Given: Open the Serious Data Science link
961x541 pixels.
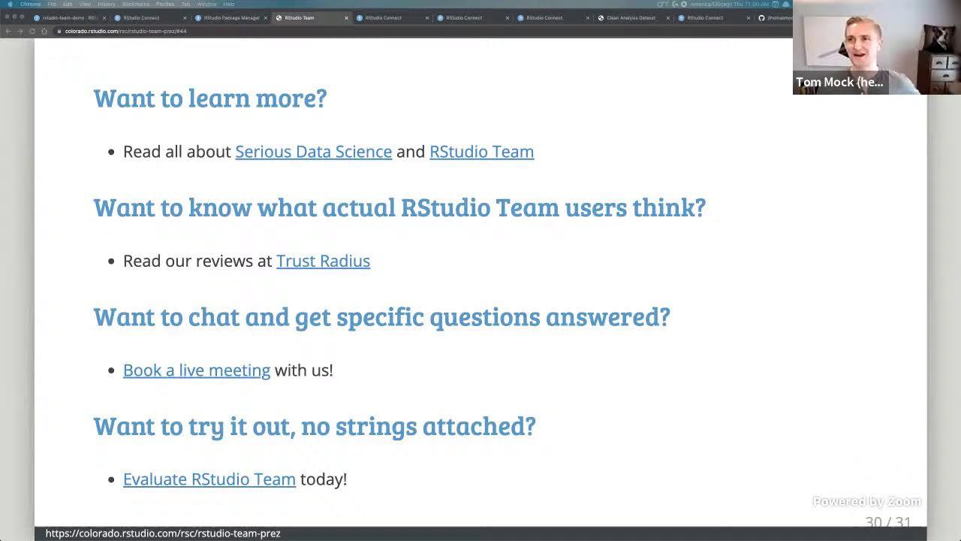Looking at the screenshot, I should (x=313, y=151).
